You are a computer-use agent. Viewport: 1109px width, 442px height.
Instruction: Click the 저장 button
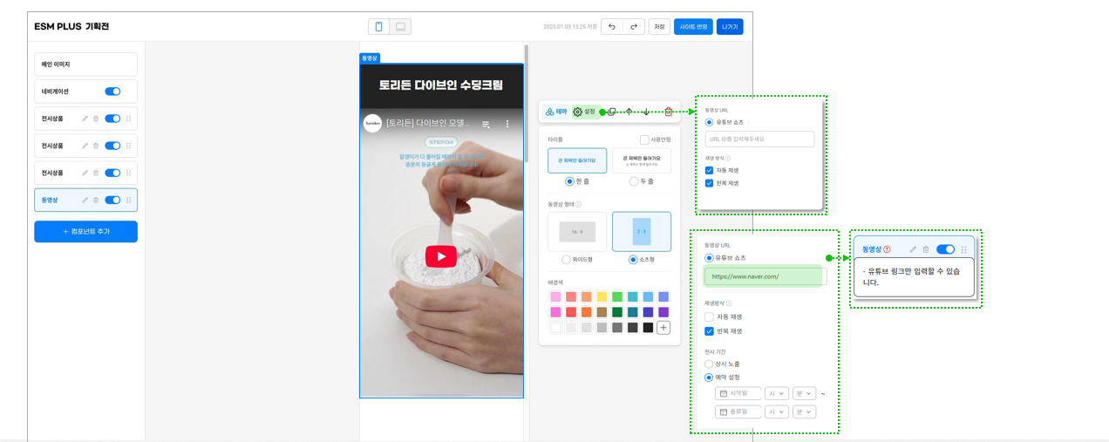tap(659, 27)
